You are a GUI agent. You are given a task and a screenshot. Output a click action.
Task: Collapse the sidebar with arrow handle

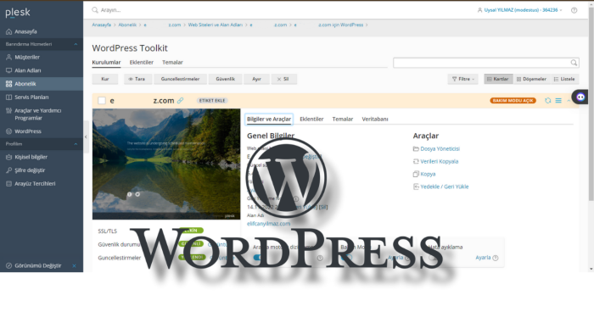click(86, 137)
